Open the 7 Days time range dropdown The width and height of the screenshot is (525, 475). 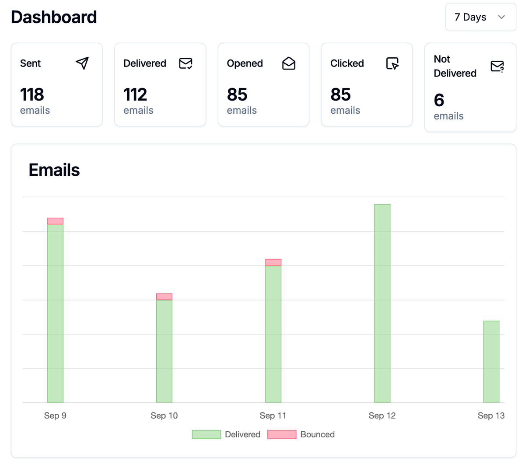pos(480,17)
